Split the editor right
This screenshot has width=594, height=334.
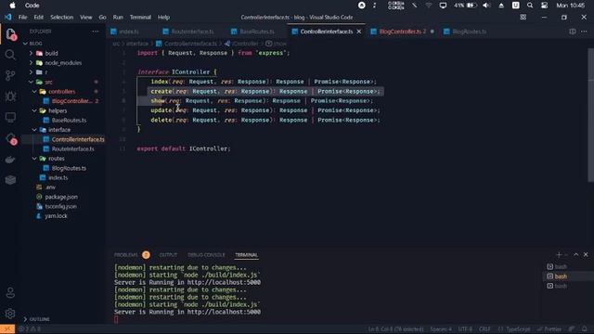[573, 32]
